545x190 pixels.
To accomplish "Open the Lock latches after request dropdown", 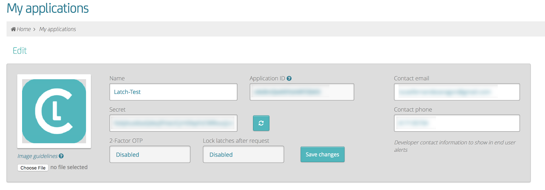I will tap(243, 155).
